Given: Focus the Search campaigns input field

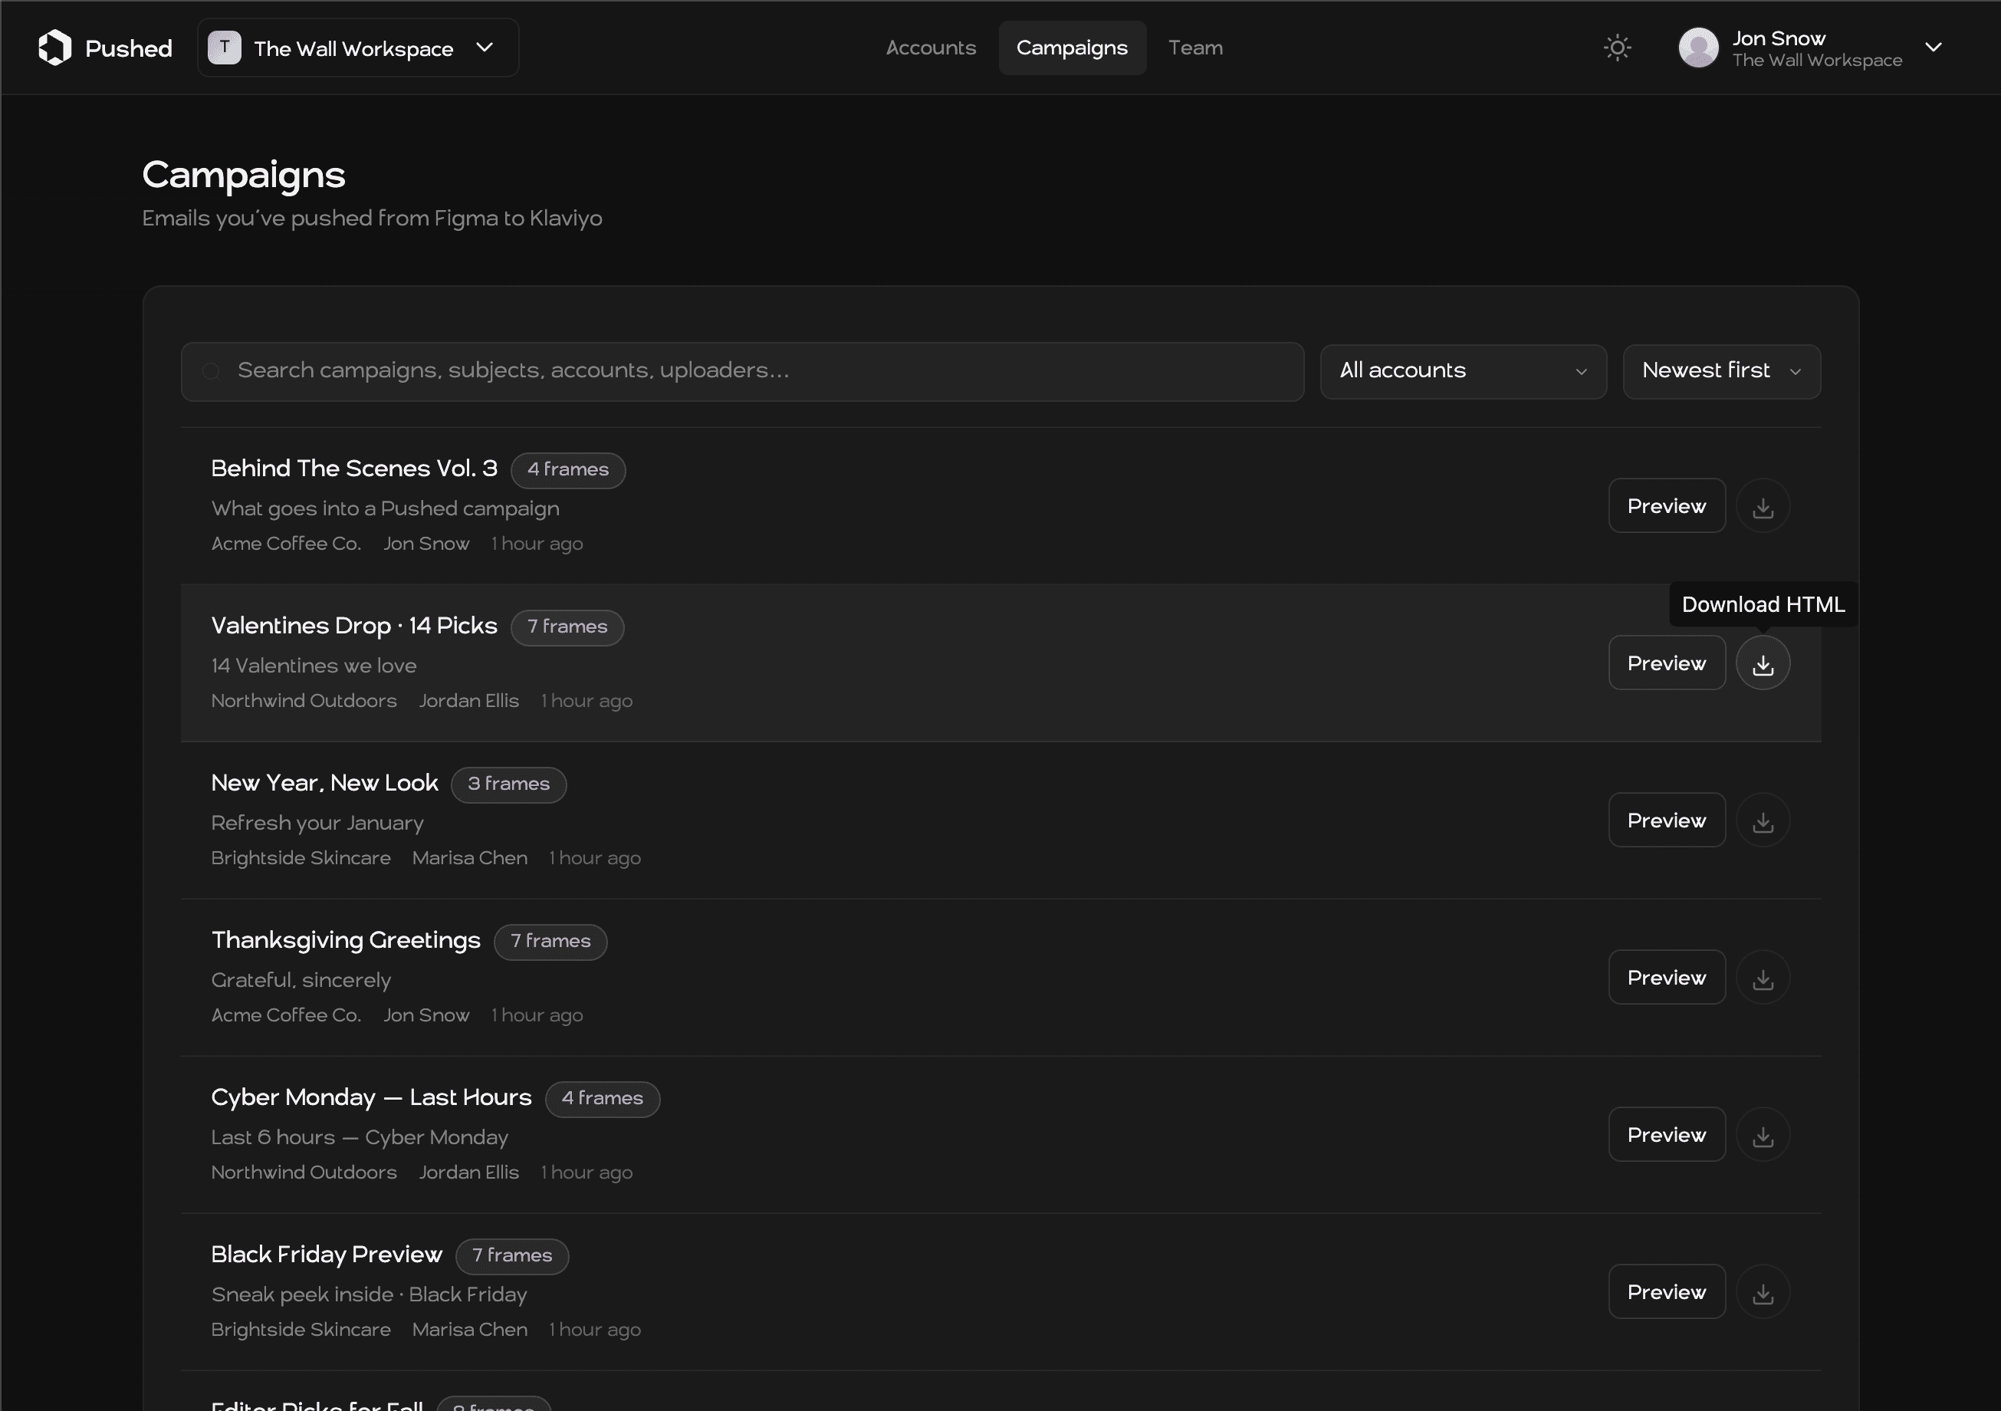Looking at the screenshot, I should click(743, 371).
